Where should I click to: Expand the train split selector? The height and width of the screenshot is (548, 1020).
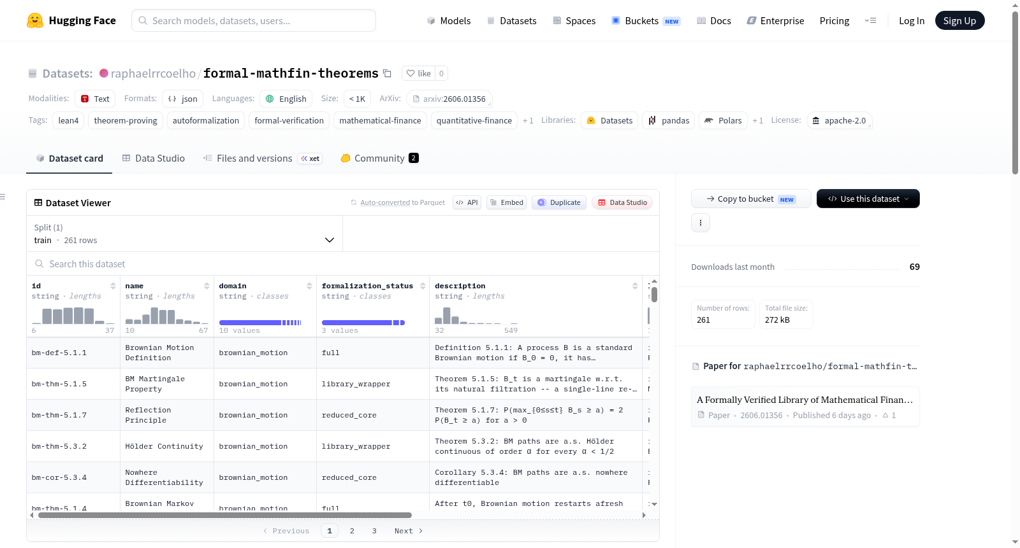(184, 234)
